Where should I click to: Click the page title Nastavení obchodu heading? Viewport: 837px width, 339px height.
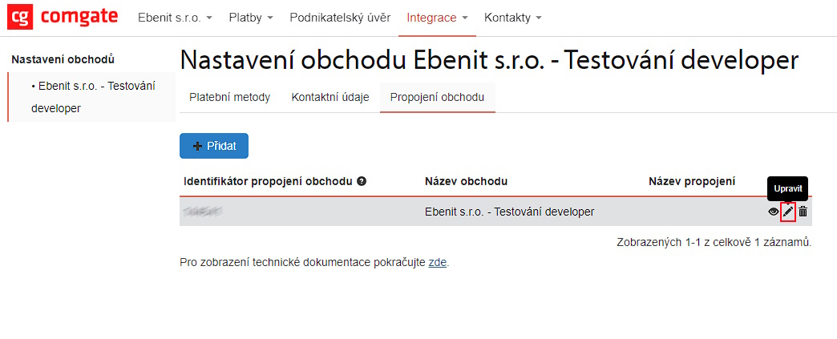[x=490, y=60]
